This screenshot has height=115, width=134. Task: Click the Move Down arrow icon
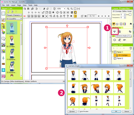click(x=32, y=12)
